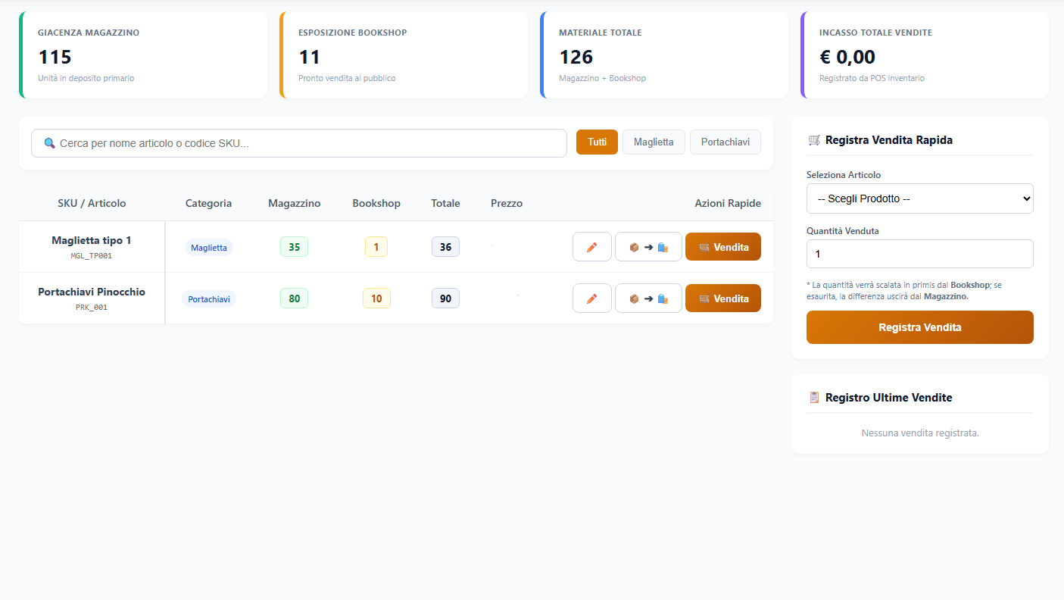Click box-to-shop transfer icon for Portachiavi Pinocchio
Screen dimensions: 1064x600
click(x=648, y=298)
